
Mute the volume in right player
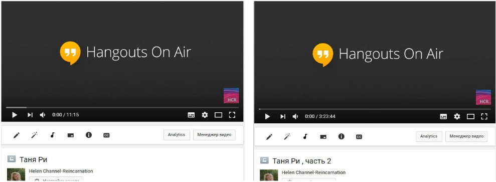pos(295,117)
